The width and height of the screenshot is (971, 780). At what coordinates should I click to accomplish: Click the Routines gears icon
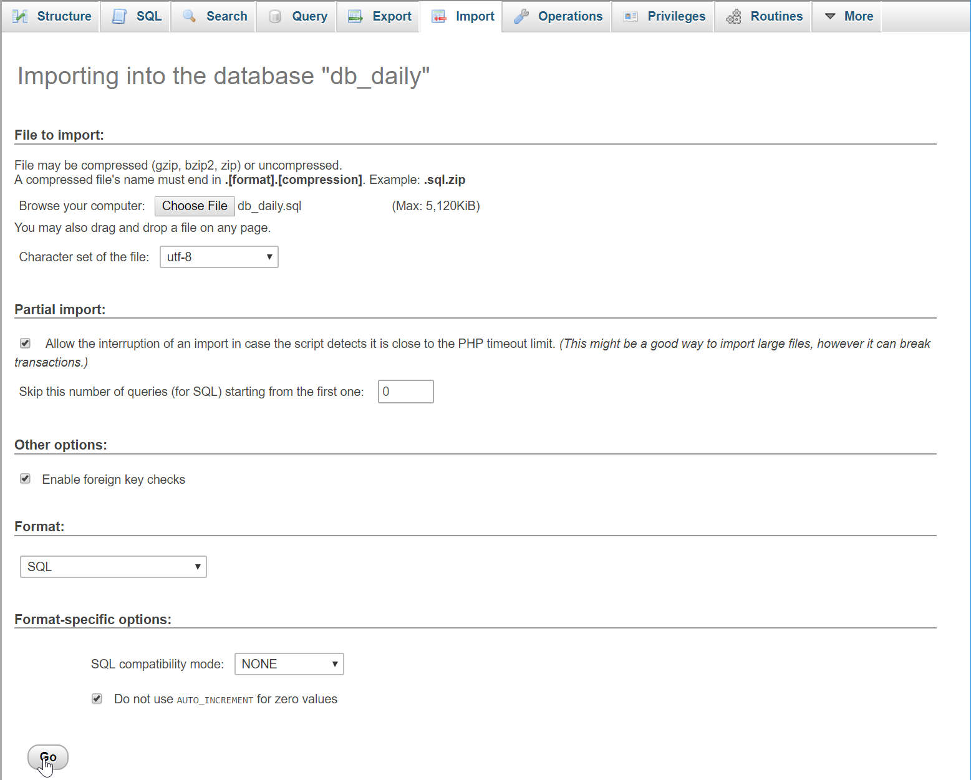(x=734, y=16)
